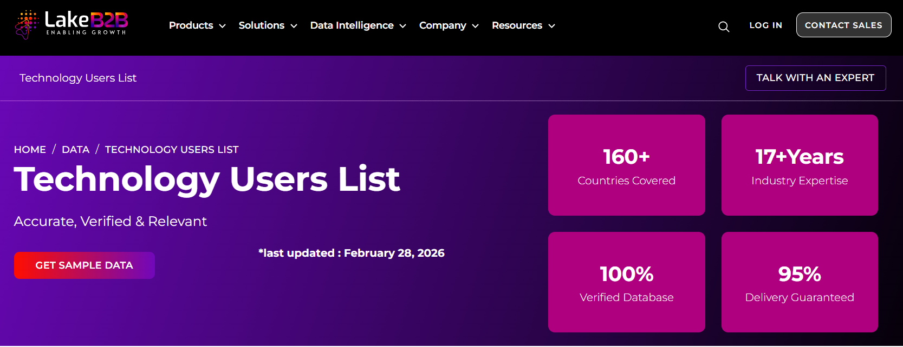Click the 160+ Countries Covered card
This screenshot has height=347, width=903.
click(x=627, y=165)
